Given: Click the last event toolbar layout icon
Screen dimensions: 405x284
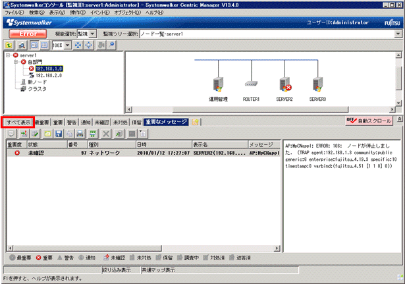Looking at the screenshot, I should coord(143,134).
